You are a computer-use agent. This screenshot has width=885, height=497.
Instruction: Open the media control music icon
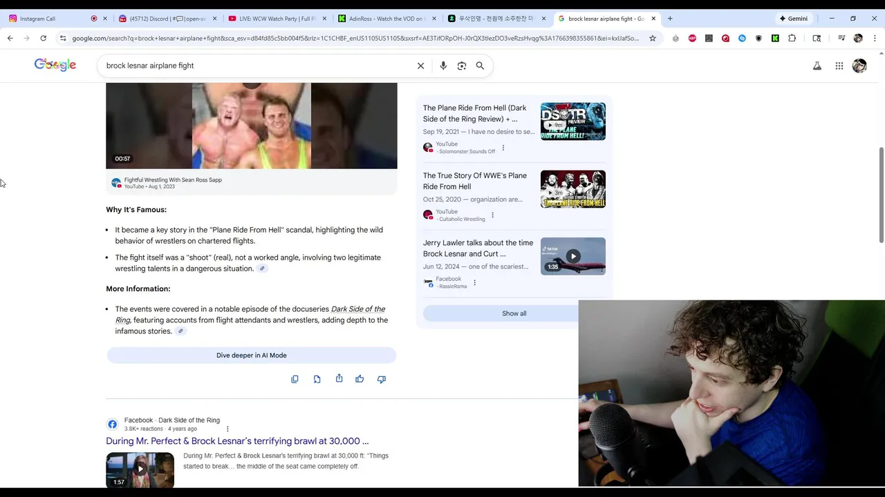pyautogui.click(x=841, y=38)
